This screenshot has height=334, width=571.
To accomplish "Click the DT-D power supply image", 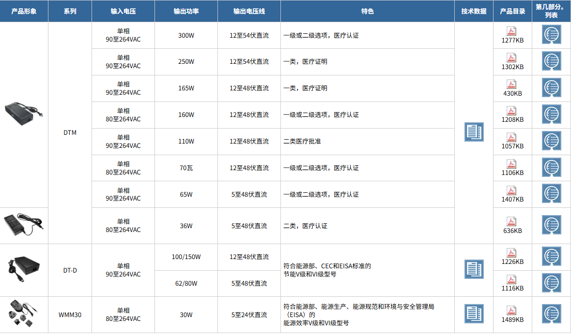I will (24, 269).
